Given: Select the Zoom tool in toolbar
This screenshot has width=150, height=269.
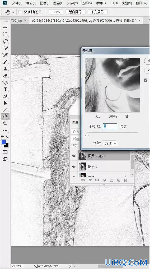Looking at the screenshot, I should pyautogui.click(x=5, y=124).
